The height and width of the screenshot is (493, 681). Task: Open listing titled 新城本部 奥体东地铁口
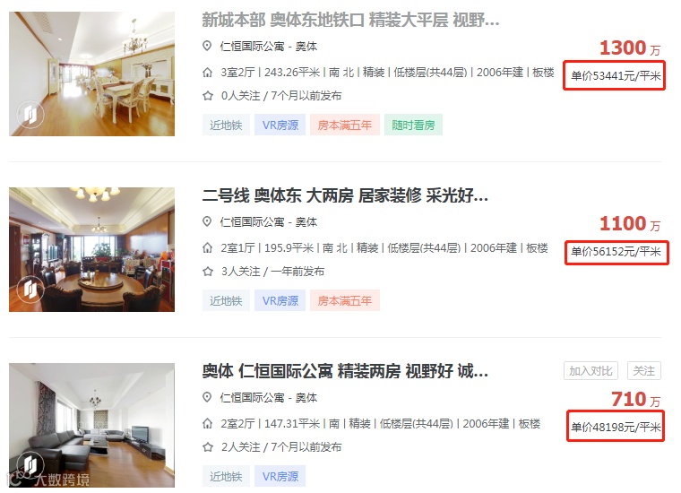pos(350,20)
